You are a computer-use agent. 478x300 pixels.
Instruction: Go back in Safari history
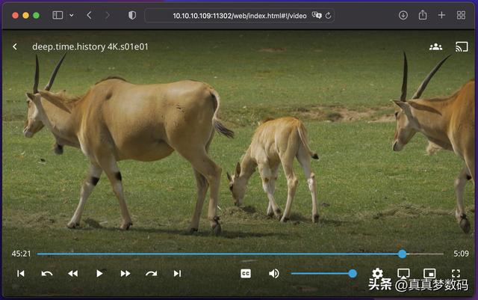[x=89, y=15]
